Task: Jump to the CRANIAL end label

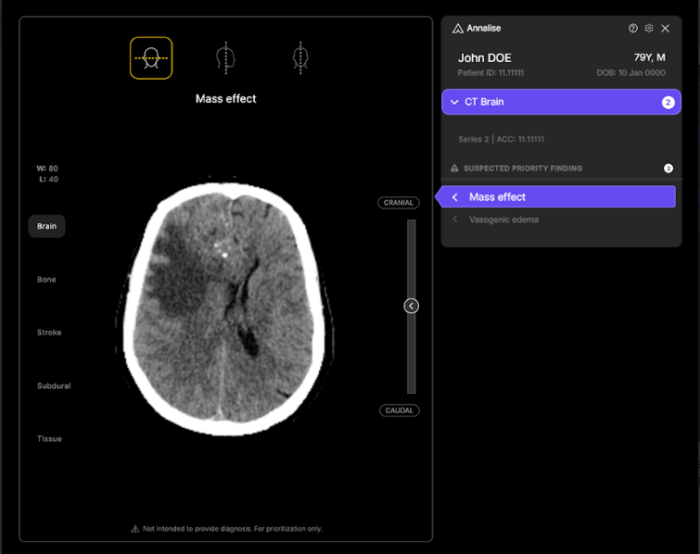Action: (x=398, y=203)
